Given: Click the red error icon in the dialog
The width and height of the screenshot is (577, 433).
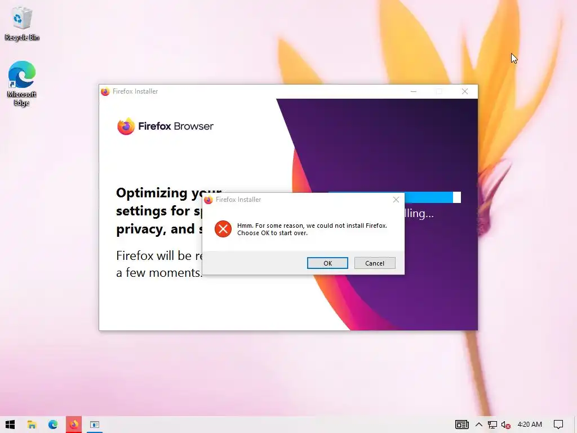Looking at the screenshot, I should tap(223, 229).
